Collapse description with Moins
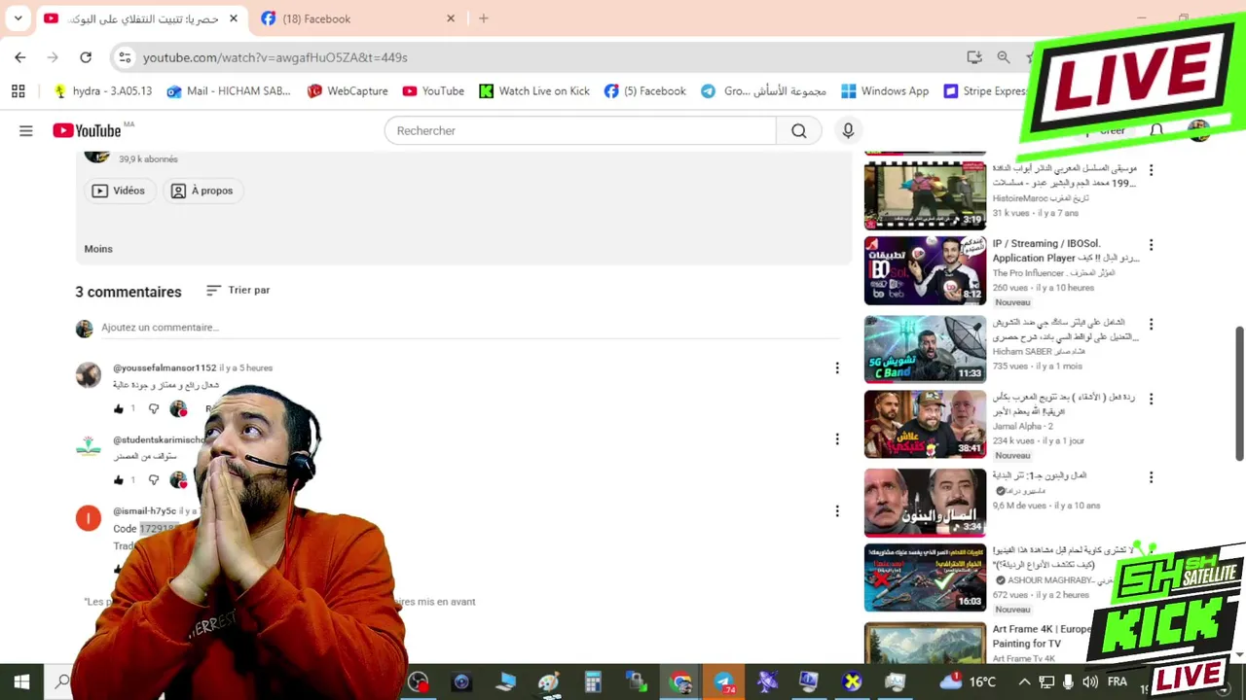The width and height of the screenshot is (1246, 700). (x=98, y=249)
